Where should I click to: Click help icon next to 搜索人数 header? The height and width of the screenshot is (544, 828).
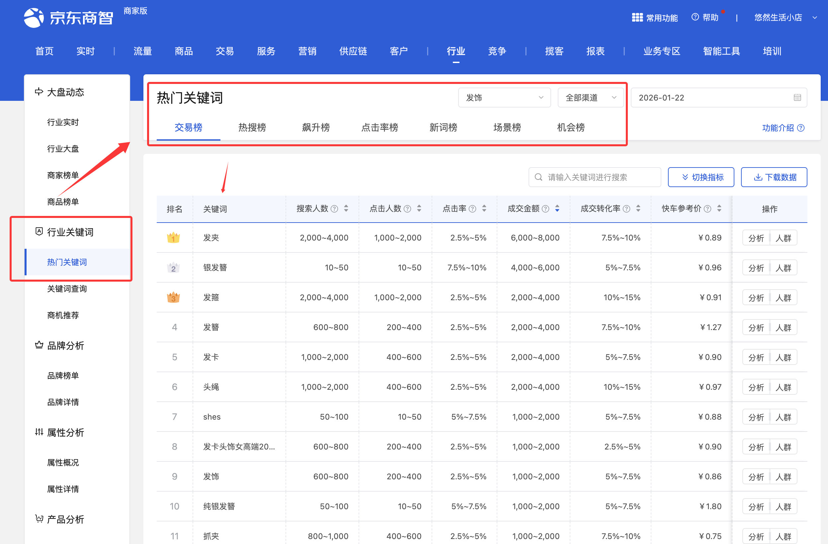pyautogui.click(x=334, y=209)
